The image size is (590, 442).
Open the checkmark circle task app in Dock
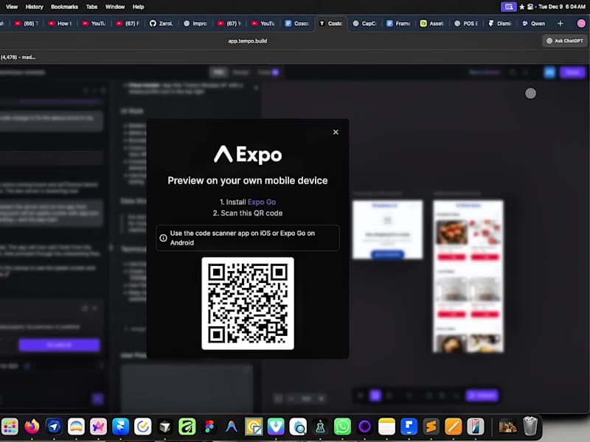tap(143, 427)
